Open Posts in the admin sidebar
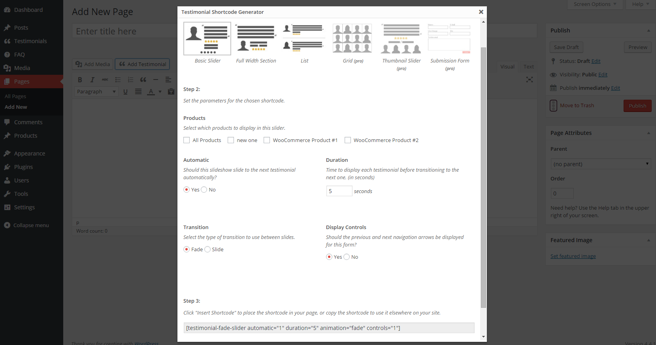 (32, 28)
